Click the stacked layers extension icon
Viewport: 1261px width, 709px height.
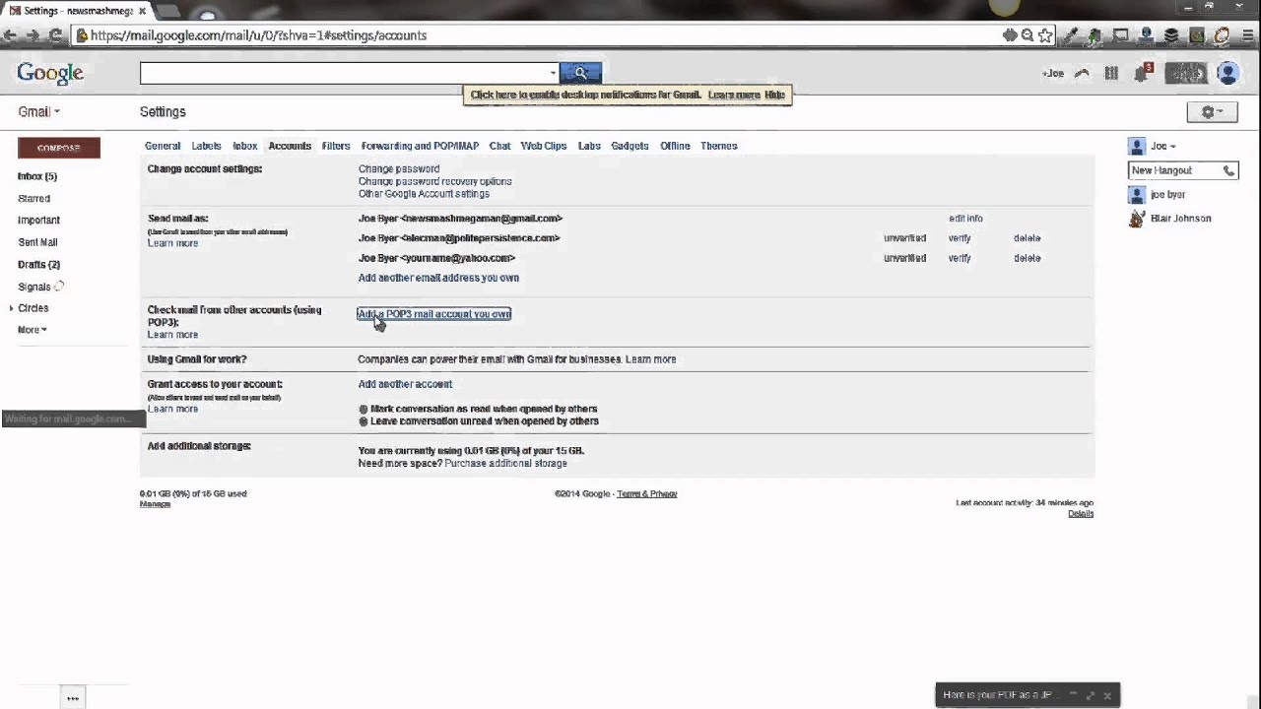pos(1171,35)
